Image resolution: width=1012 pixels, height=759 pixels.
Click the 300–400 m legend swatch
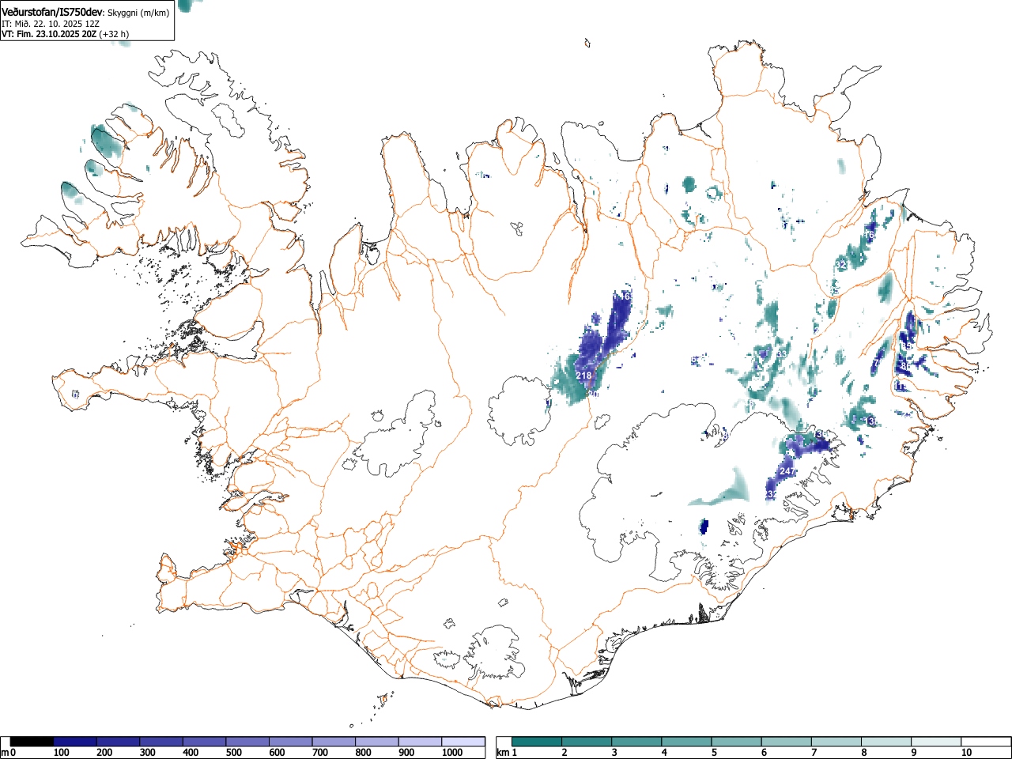click(161, 742)
